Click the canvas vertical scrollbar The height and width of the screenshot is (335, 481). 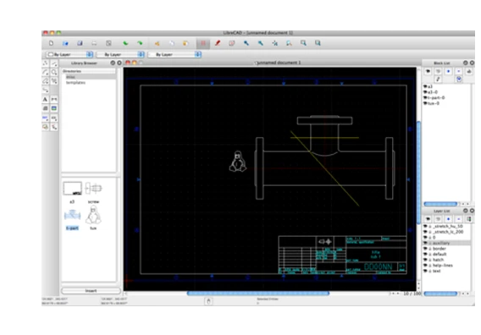click(x=418, y=173)
